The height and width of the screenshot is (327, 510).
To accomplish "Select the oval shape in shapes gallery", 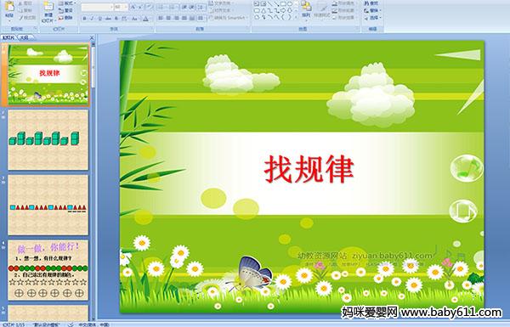I will [x=290, y=3].
